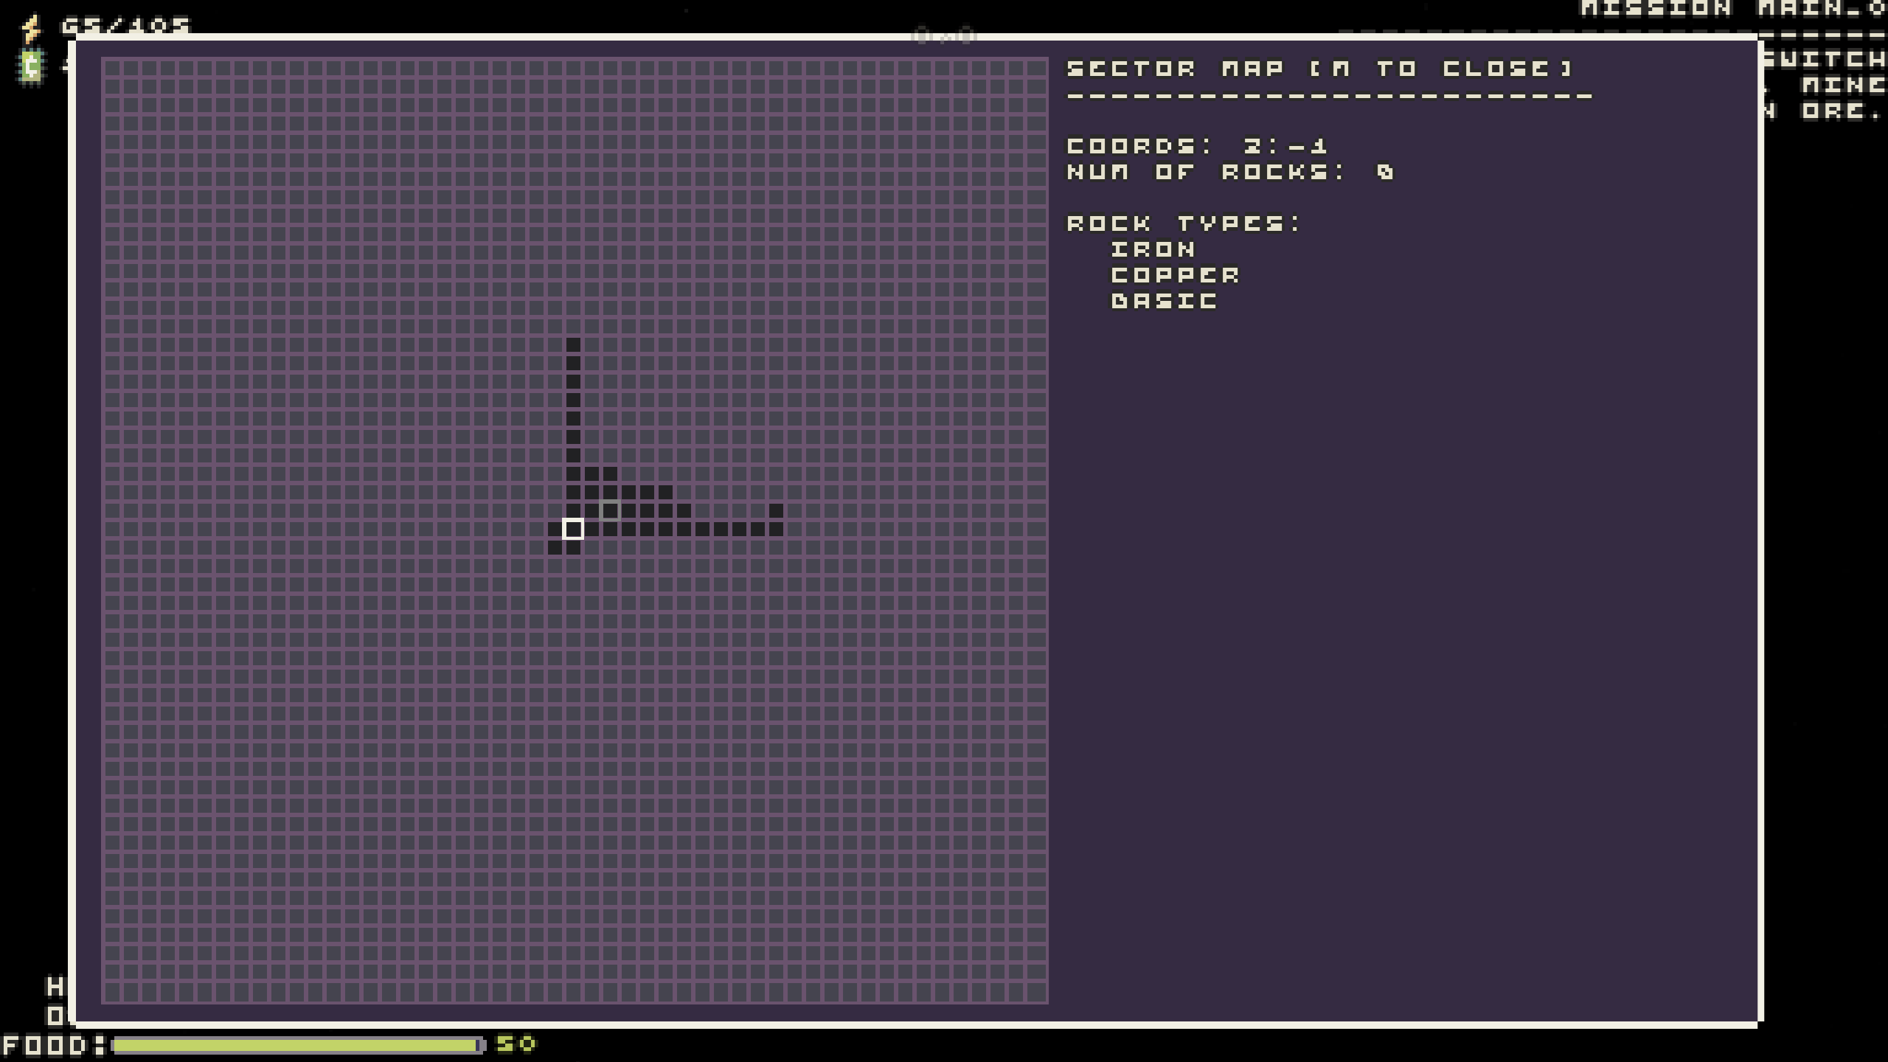Click the food value number 50
The image size is (1888, 1062).
click(x=516, y=1044)
